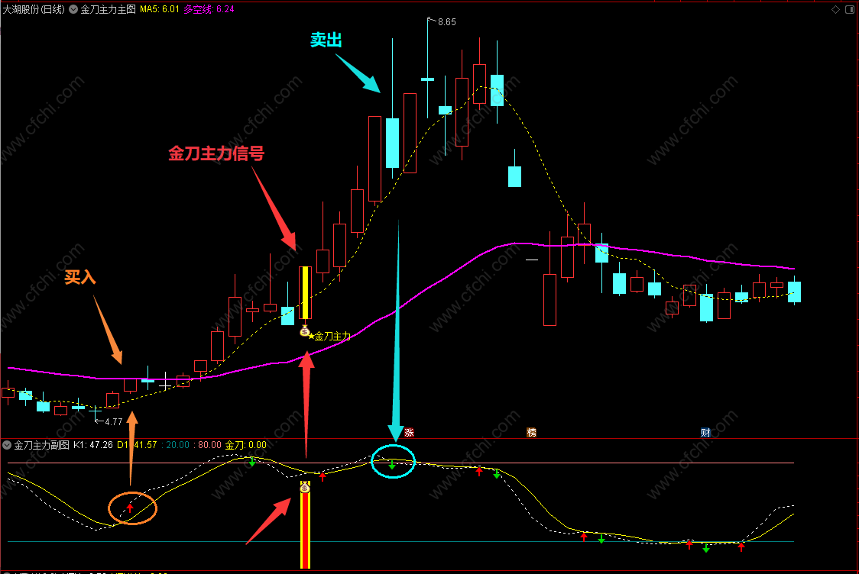Click the K1: 47.26 value

[x=93, y=445]
